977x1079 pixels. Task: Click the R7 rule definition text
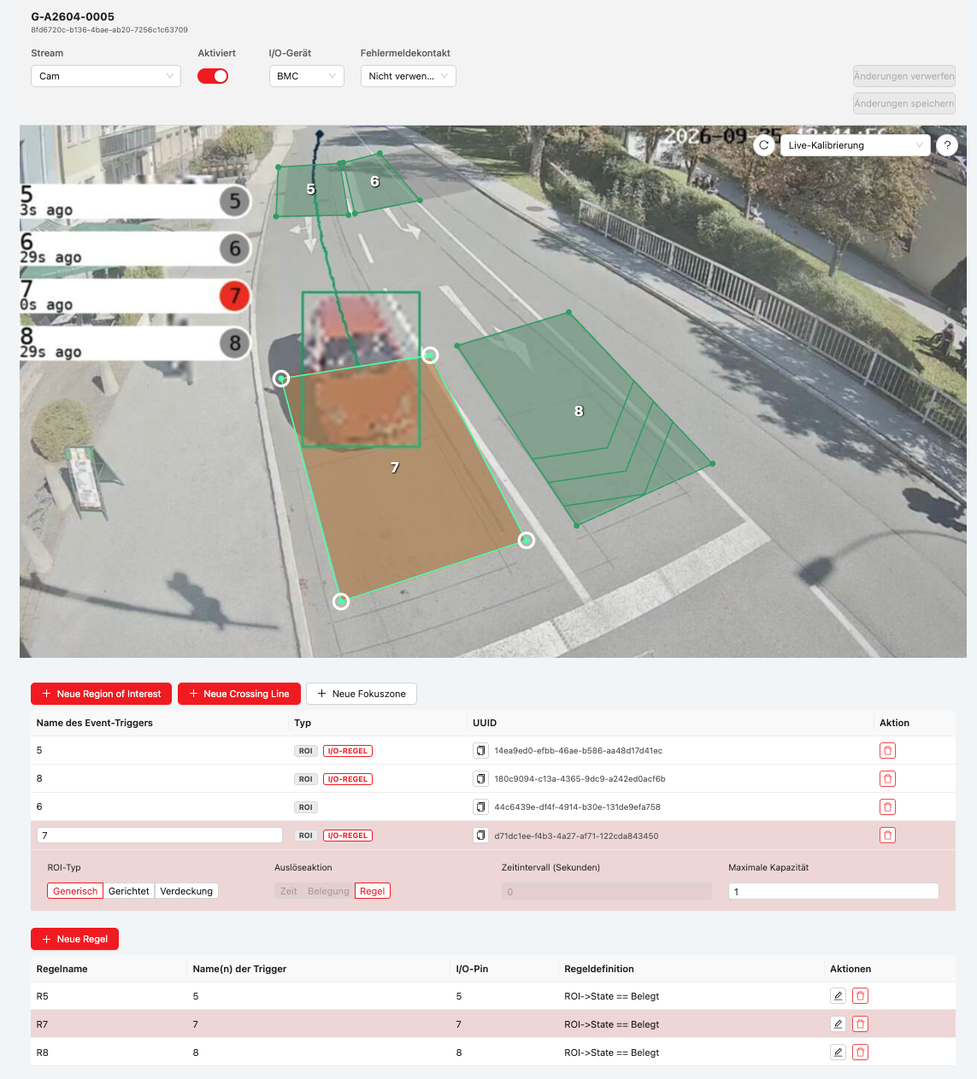coord(612,1024)
